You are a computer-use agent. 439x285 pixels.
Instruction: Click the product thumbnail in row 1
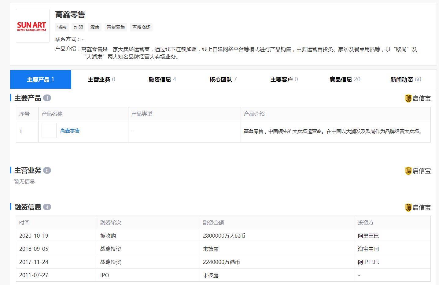[x=49, y=131]
